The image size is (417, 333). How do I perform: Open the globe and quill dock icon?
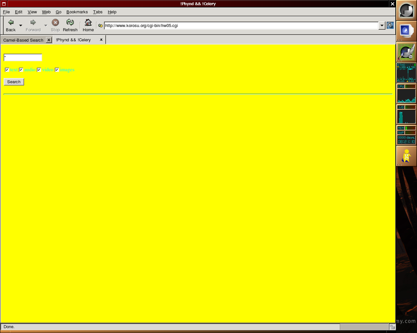(x=406, y=52)
